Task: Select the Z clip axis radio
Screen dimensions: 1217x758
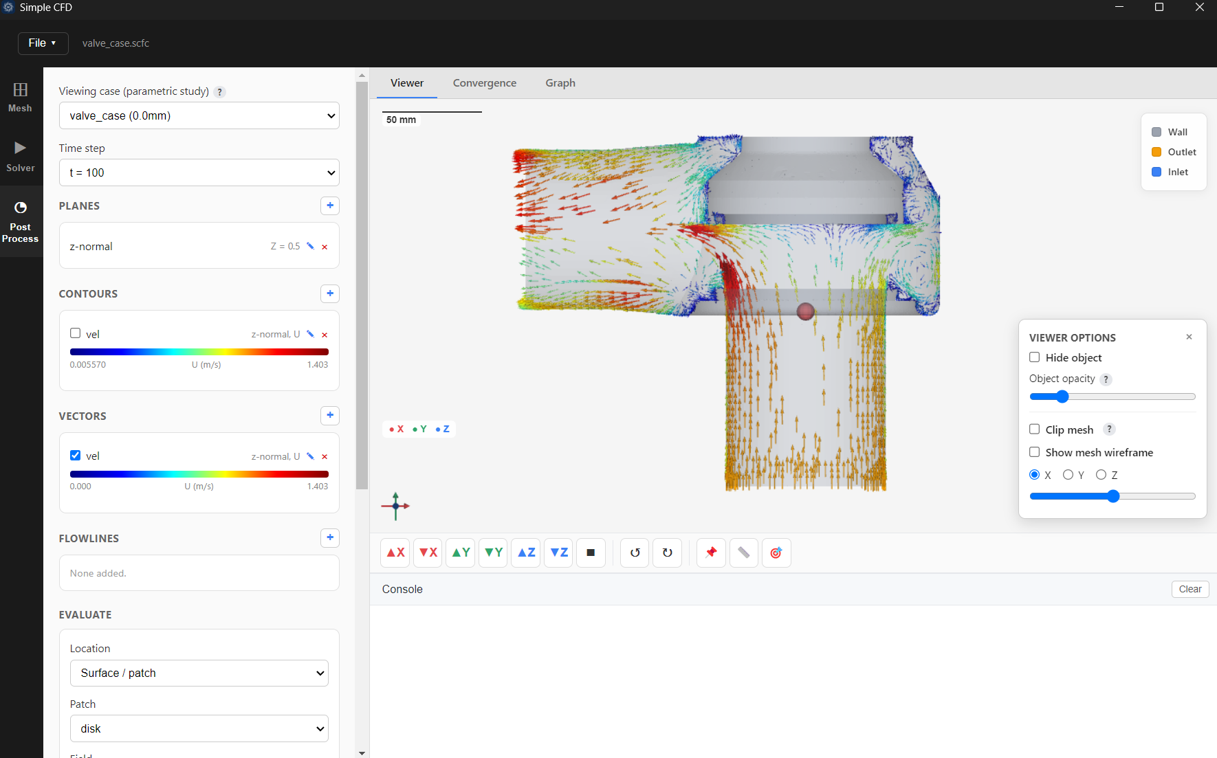Action: click(x=1101, y=475)
